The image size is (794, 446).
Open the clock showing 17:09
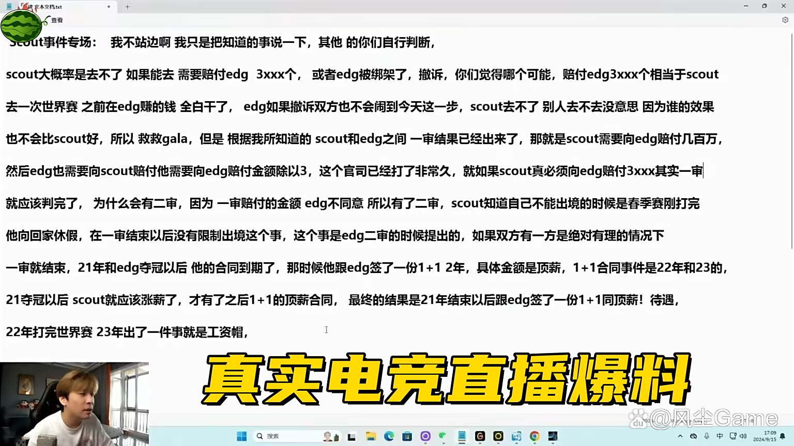tap(765, 436)
